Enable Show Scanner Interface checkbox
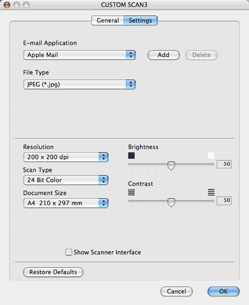Screen dimensions: 249x305 [x=68, y=252]
